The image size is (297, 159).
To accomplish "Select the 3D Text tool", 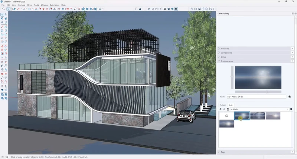I will tap(6, 69).
